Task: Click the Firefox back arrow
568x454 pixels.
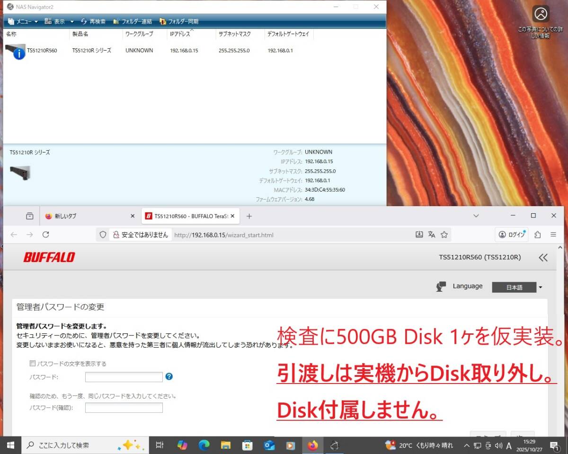Action: click(x=14, y=235)
